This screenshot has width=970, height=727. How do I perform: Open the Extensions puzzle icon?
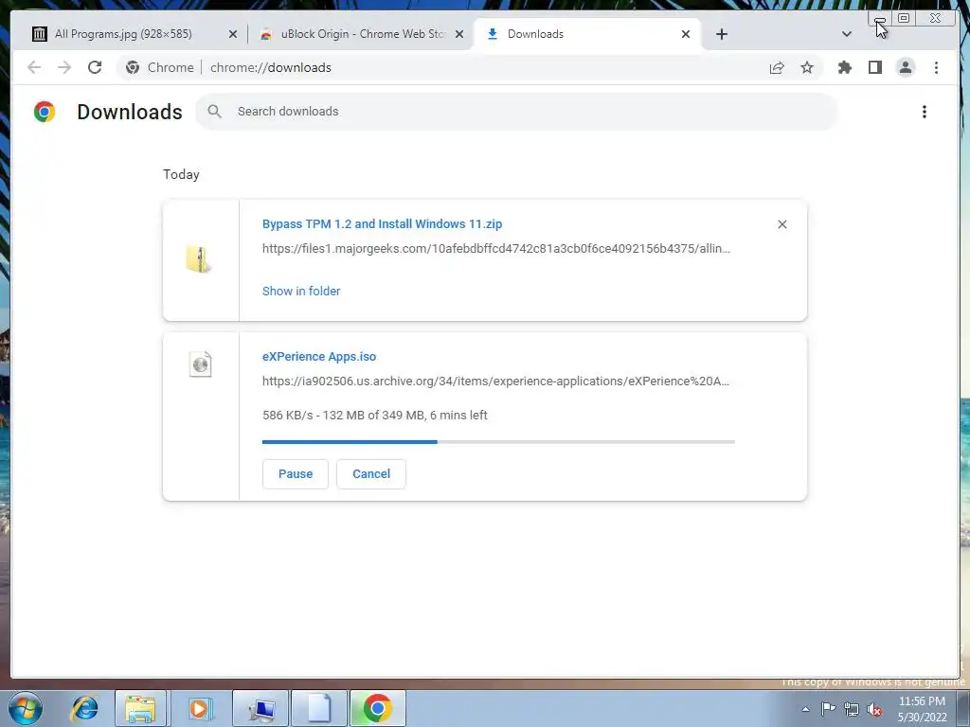[x=844, y=67]
